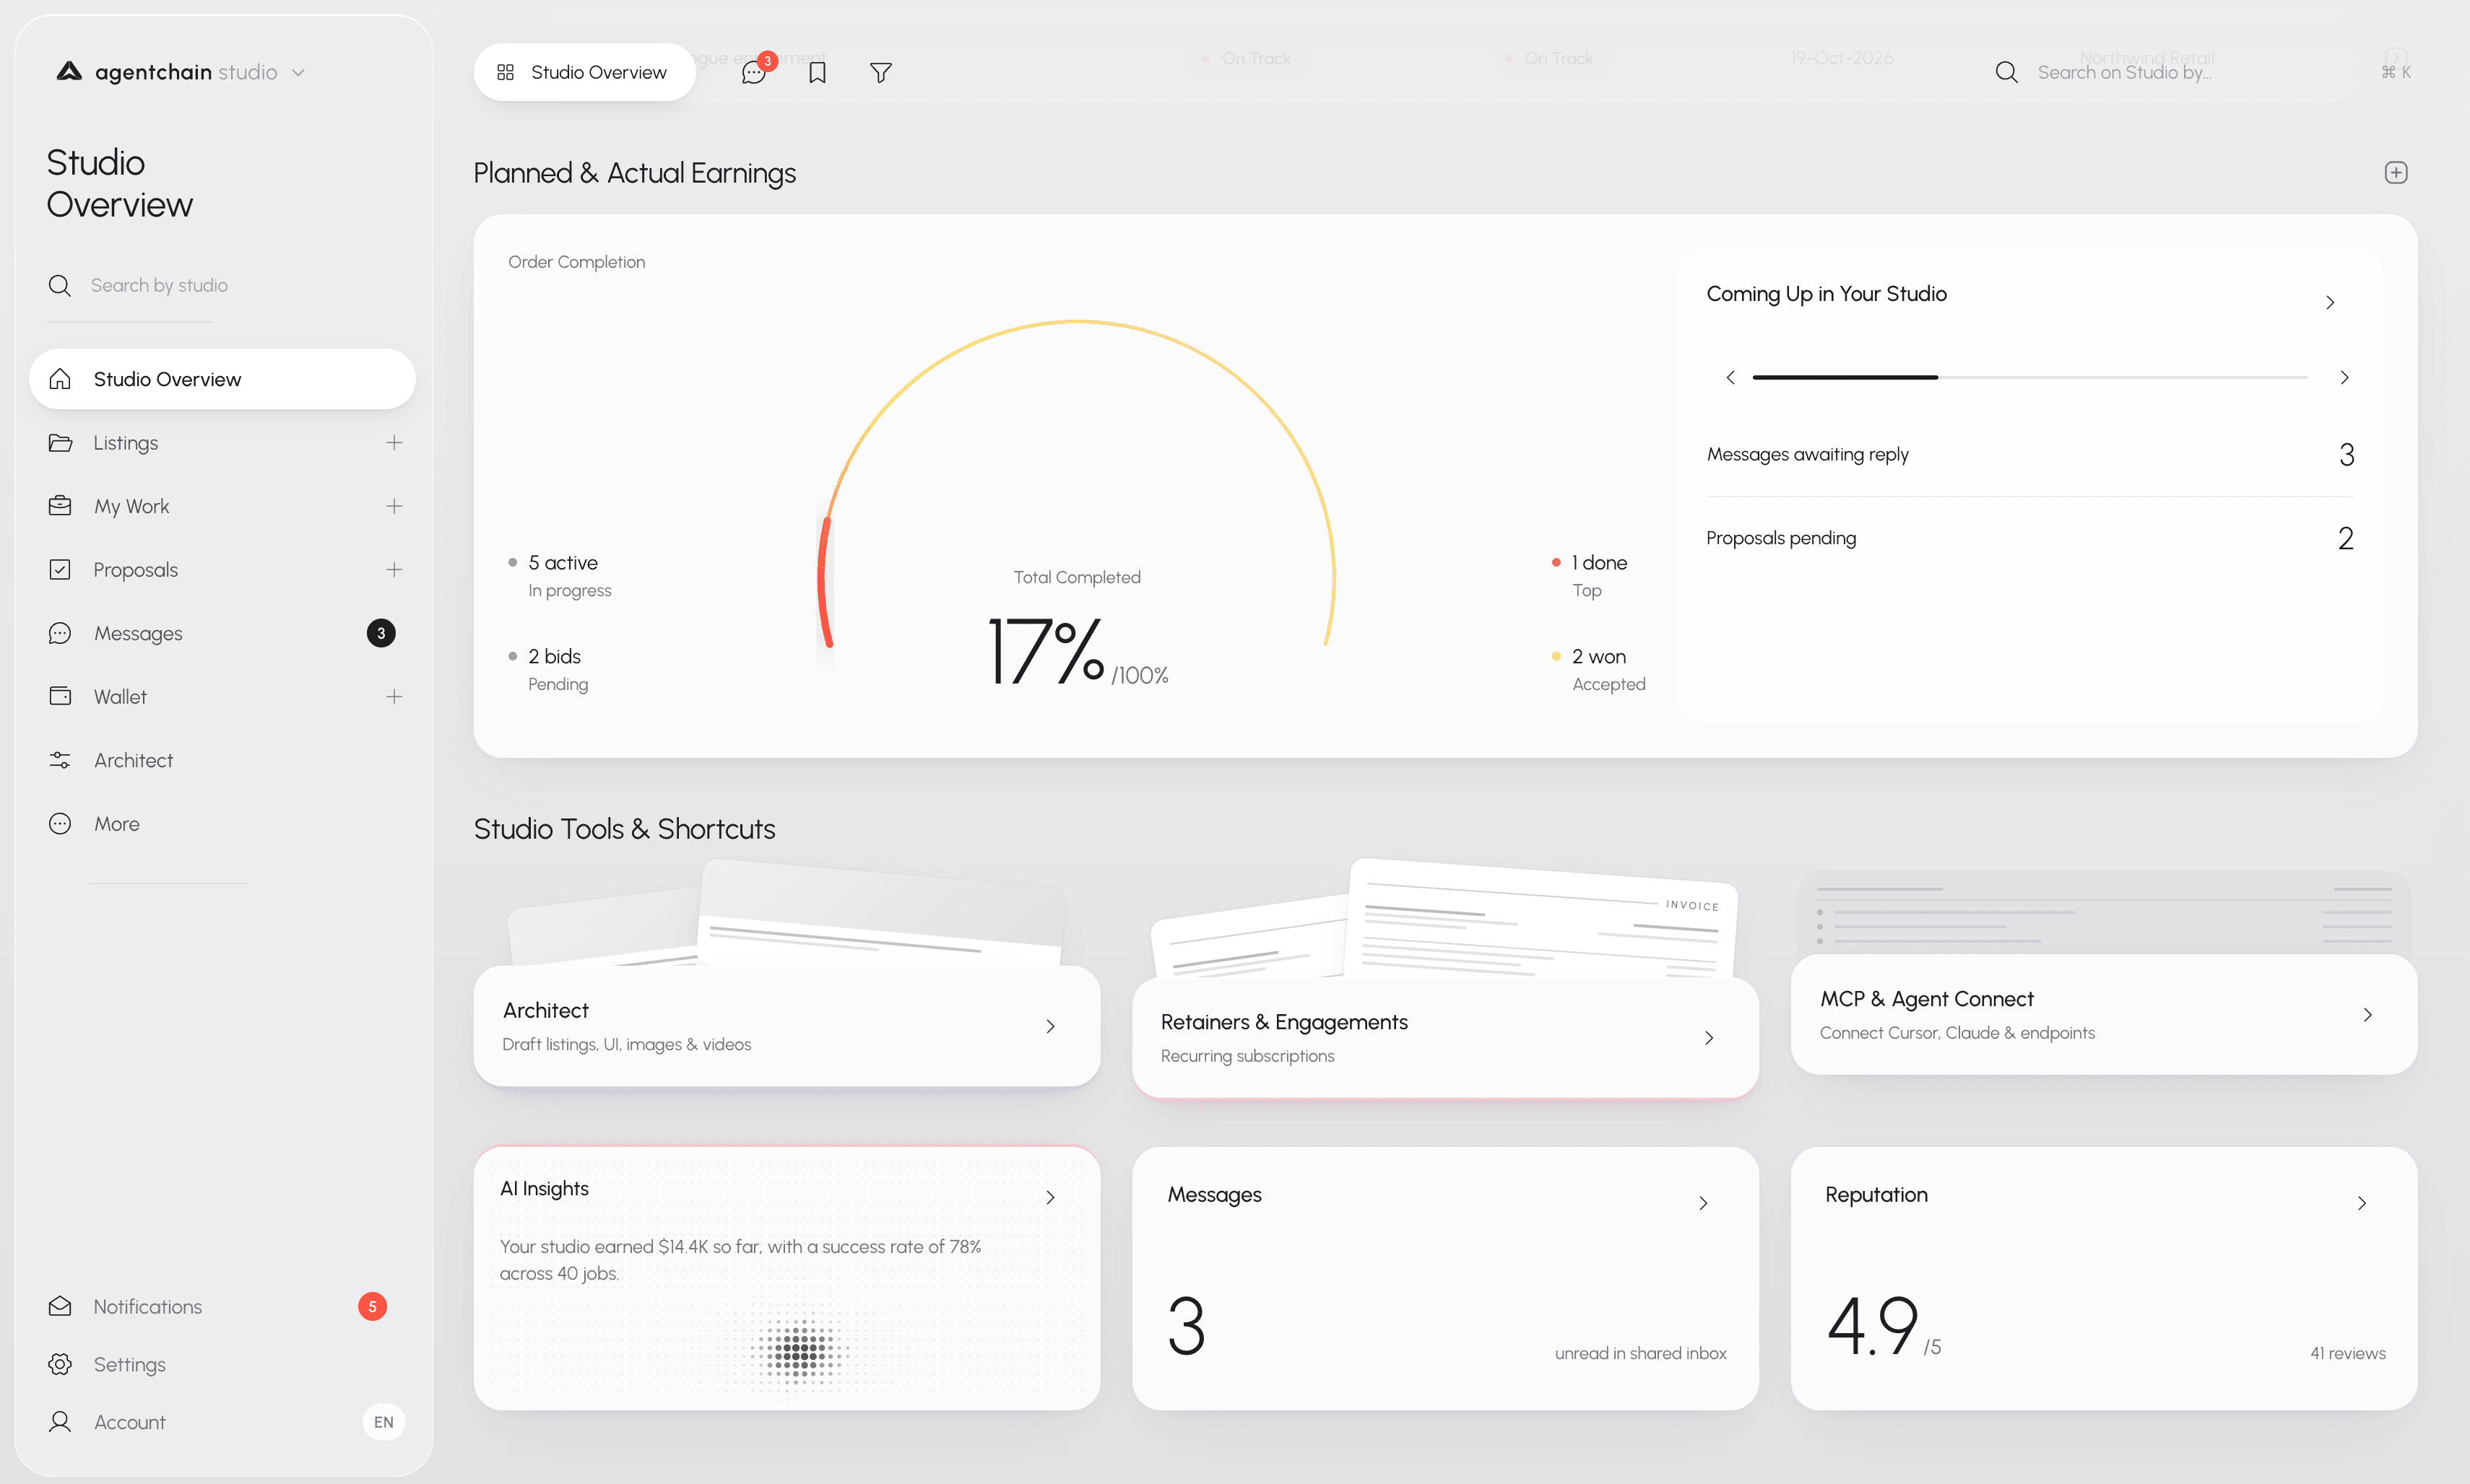Click the plus icon next to Listings
The width and height of the screenshot is (2470, 1484).
394,442
